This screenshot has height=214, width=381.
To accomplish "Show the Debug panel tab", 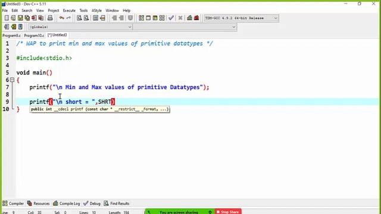I will pyautogui.click(x=92, y=203).
